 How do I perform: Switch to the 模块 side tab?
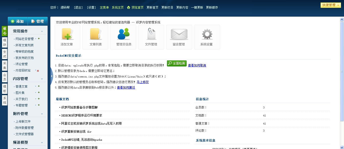coord(5,43)
